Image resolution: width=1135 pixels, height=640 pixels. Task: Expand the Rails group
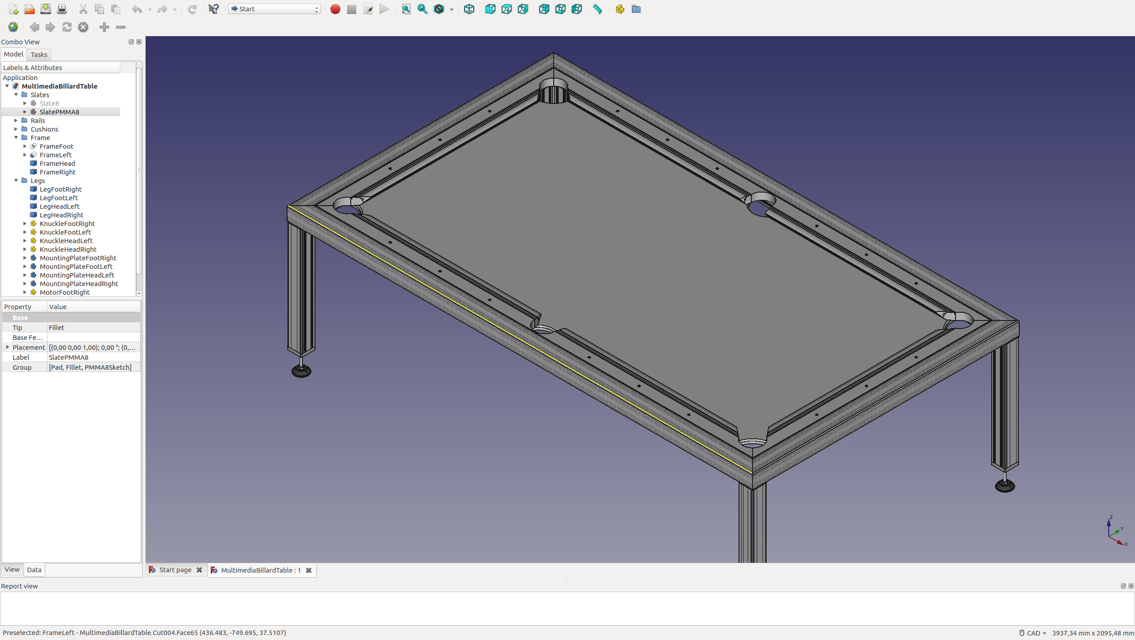pos(16,120)
